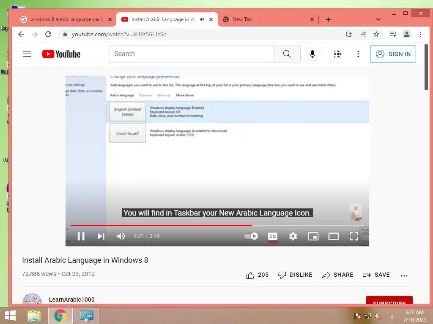
Task: Go back to the previous page
Action: tap(21, 34)
